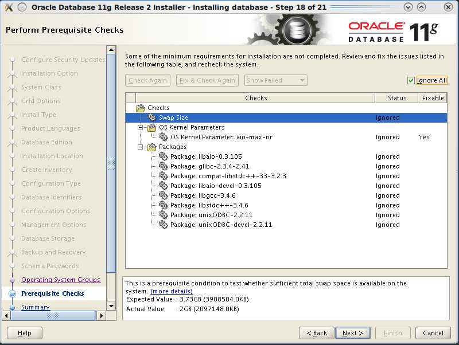Screen dimensions: 459x345
Task: Minimize the installer window
Action: [x=408, y=7]
